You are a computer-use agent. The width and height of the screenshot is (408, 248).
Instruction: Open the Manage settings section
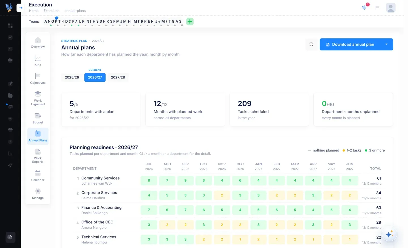click(x=38, y=194)
